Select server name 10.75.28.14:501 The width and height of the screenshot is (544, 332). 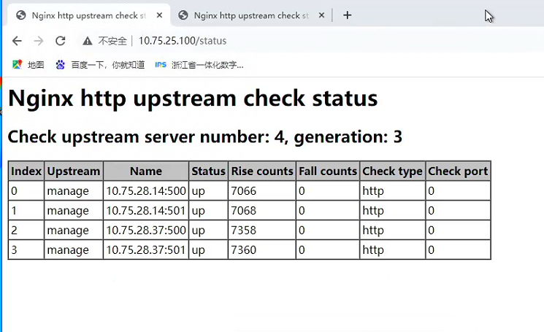(146, 210)
